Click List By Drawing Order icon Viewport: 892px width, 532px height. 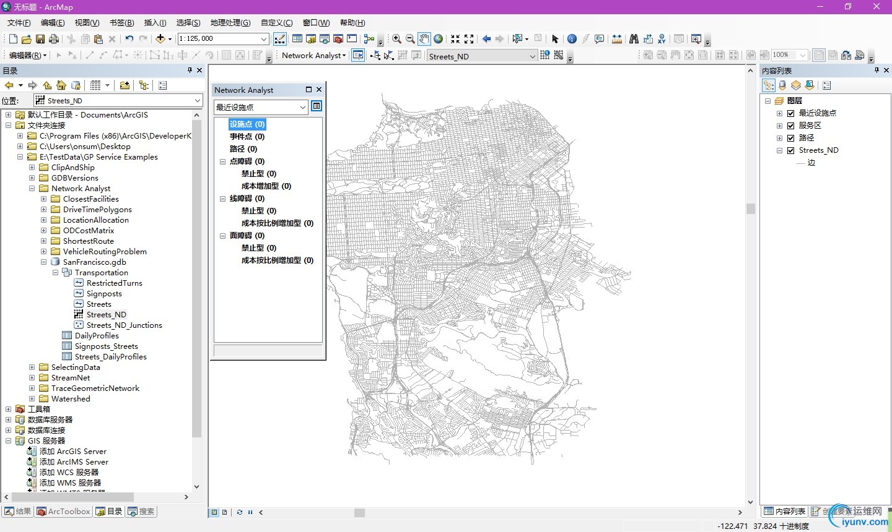click(x=769, y=85)
